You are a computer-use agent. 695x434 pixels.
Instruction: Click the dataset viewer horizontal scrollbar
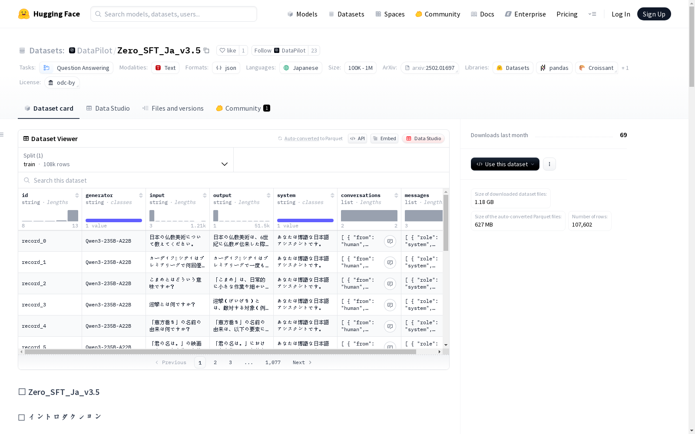click(221, 352)
